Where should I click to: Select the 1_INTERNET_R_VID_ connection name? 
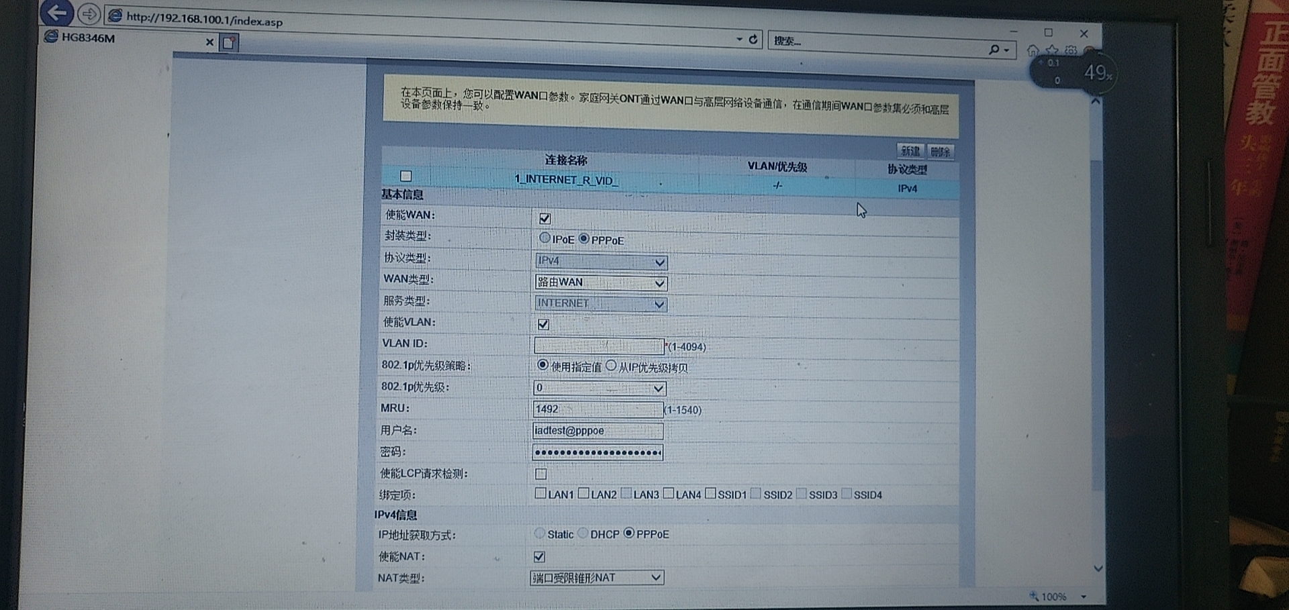pyautogui.click(x=567, y=180)
